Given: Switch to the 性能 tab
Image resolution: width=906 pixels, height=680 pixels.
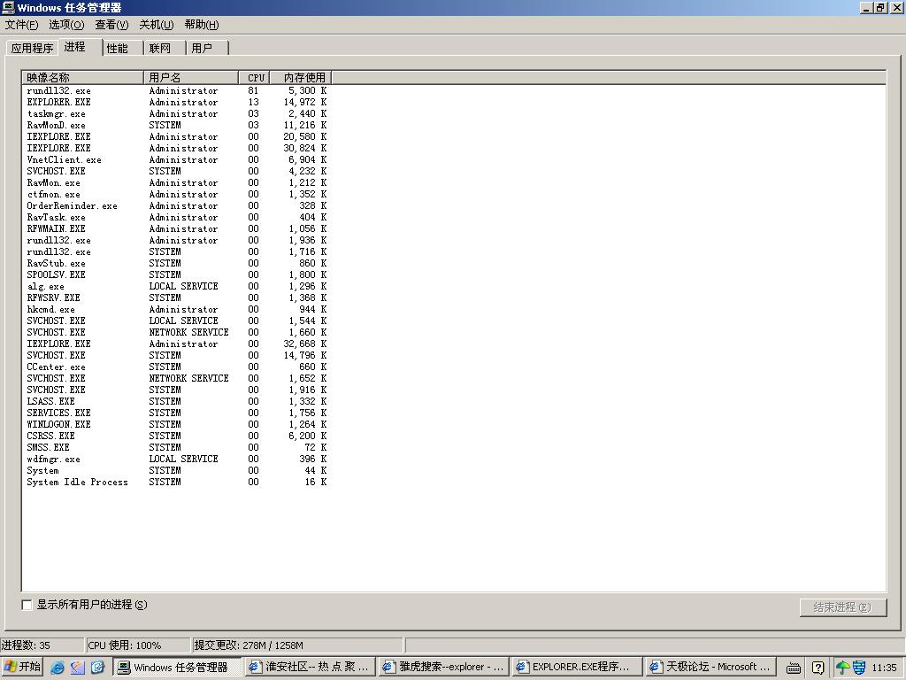Looking at the screenshot, I should coord(122,48).
